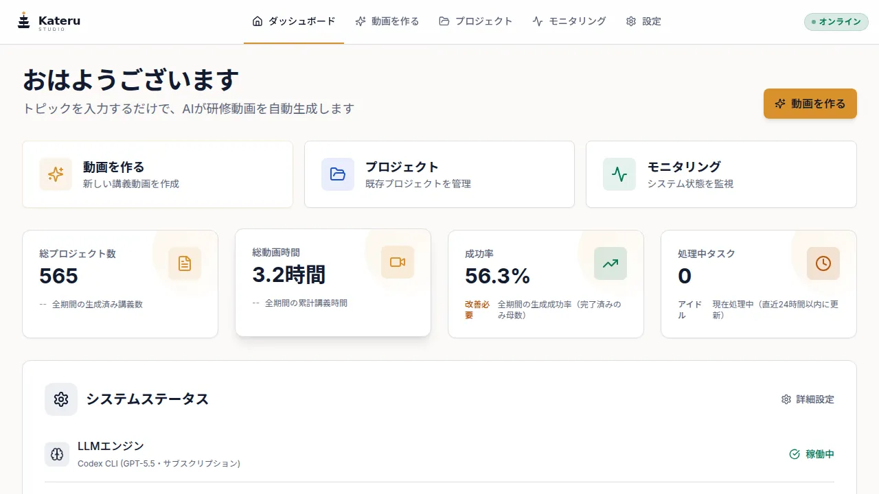Click the home icon in ダッシュボード tab
879x494 pixels.
pos(258,21)
